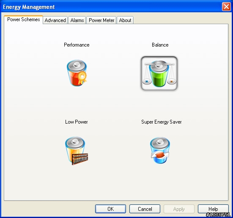Choose the Balance scale battery icon
This screenshot has height=218, width=233.
click(x=159, y=73)
